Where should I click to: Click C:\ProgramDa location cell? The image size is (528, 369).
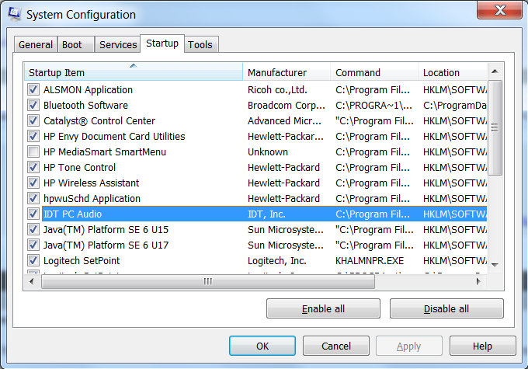454,105
